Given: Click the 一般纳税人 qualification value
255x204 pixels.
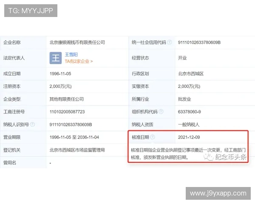Looking at the screenshot, I should [x=189, y=125].
